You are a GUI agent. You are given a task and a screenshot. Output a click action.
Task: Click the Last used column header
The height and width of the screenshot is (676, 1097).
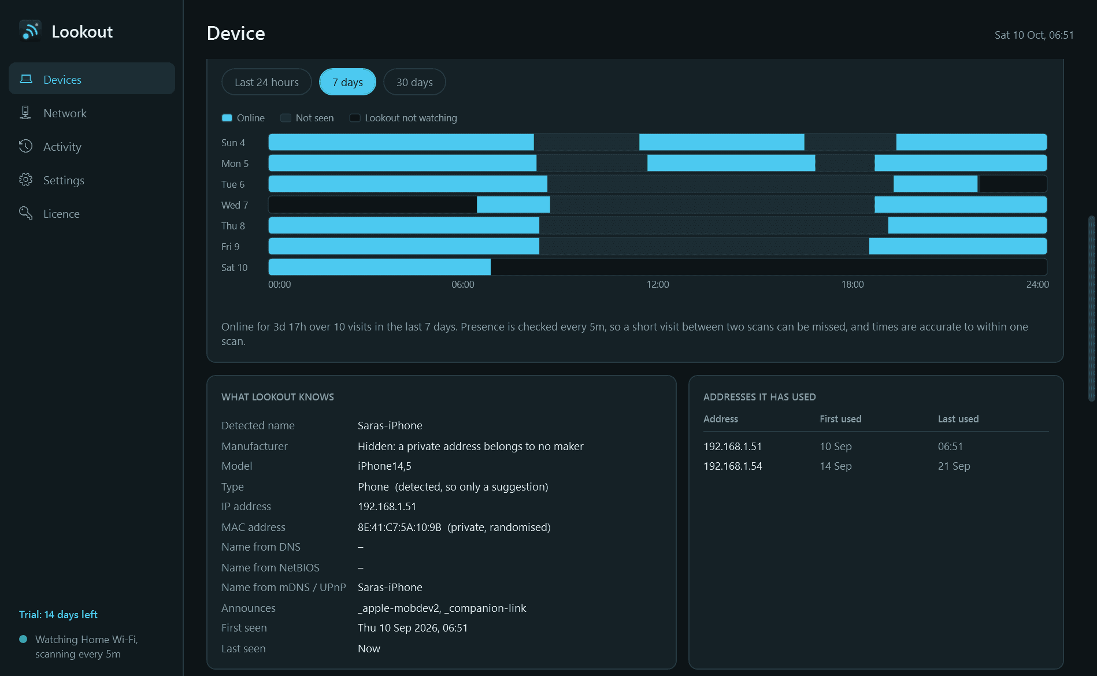pos(958,419)
